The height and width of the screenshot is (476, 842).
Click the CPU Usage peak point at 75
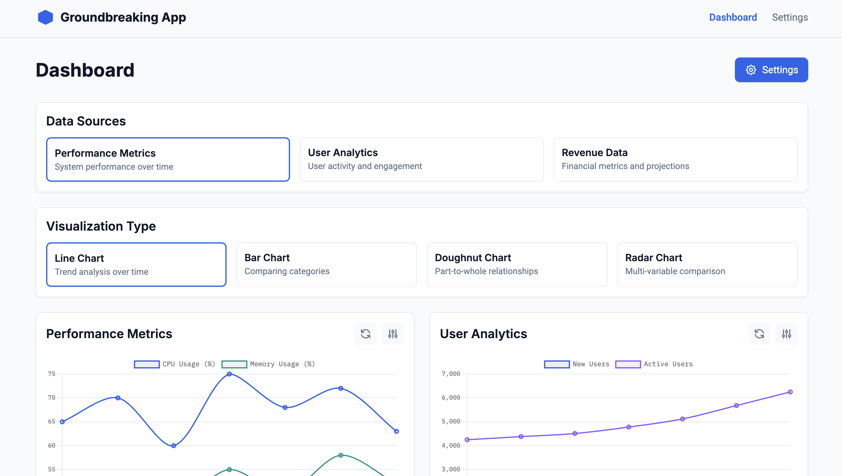click(229, 374)
